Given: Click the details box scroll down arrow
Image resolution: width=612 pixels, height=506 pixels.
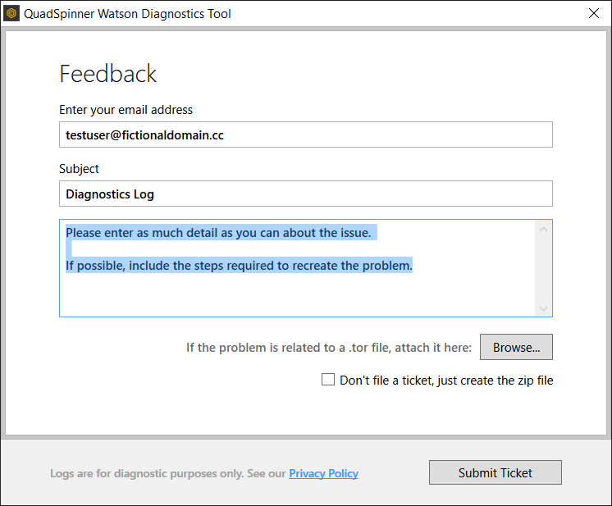Looking at the screenshot, I should pyautogui.click(x=542, y=308).
